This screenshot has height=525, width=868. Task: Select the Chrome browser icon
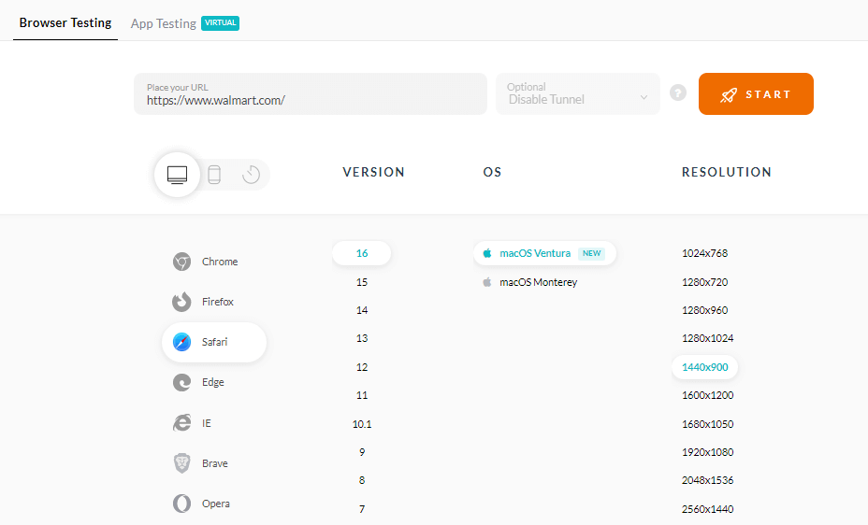pyautogui.click(x=182, y=262)
